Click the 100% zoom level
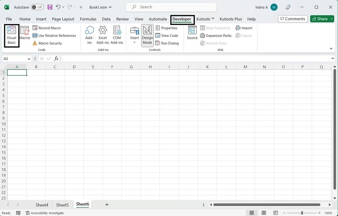Screen dimensions: 338x216 click(x=328, y=213)
